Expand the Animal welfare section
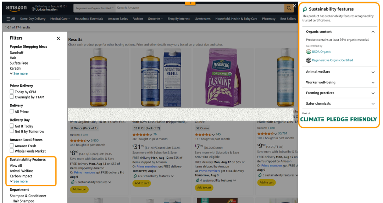383x203 pixels. (x=373, y=72)
